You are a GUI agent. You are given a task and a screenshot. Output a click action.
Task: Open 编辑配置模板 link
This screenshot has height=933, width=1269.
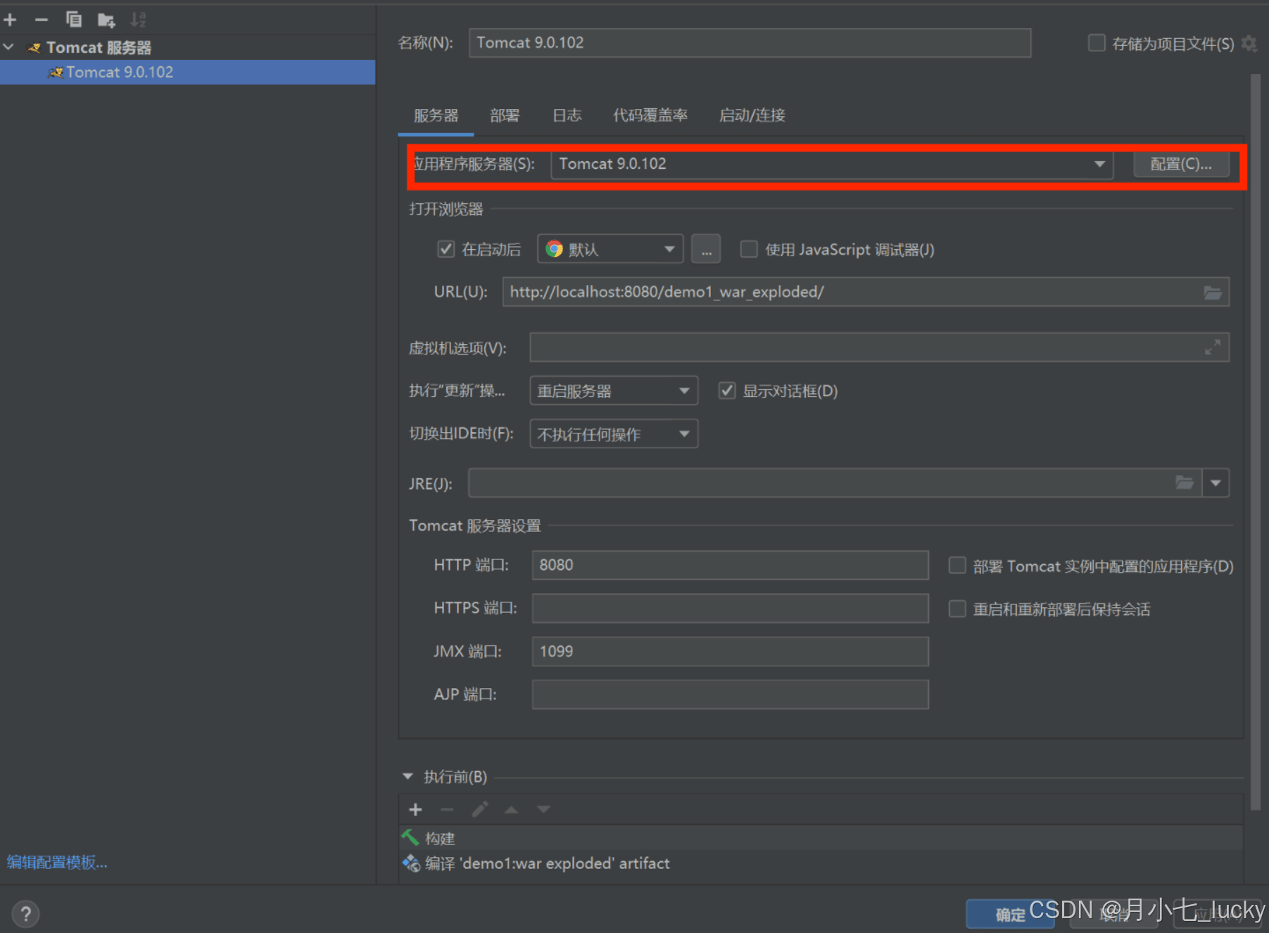coord(57,862)
